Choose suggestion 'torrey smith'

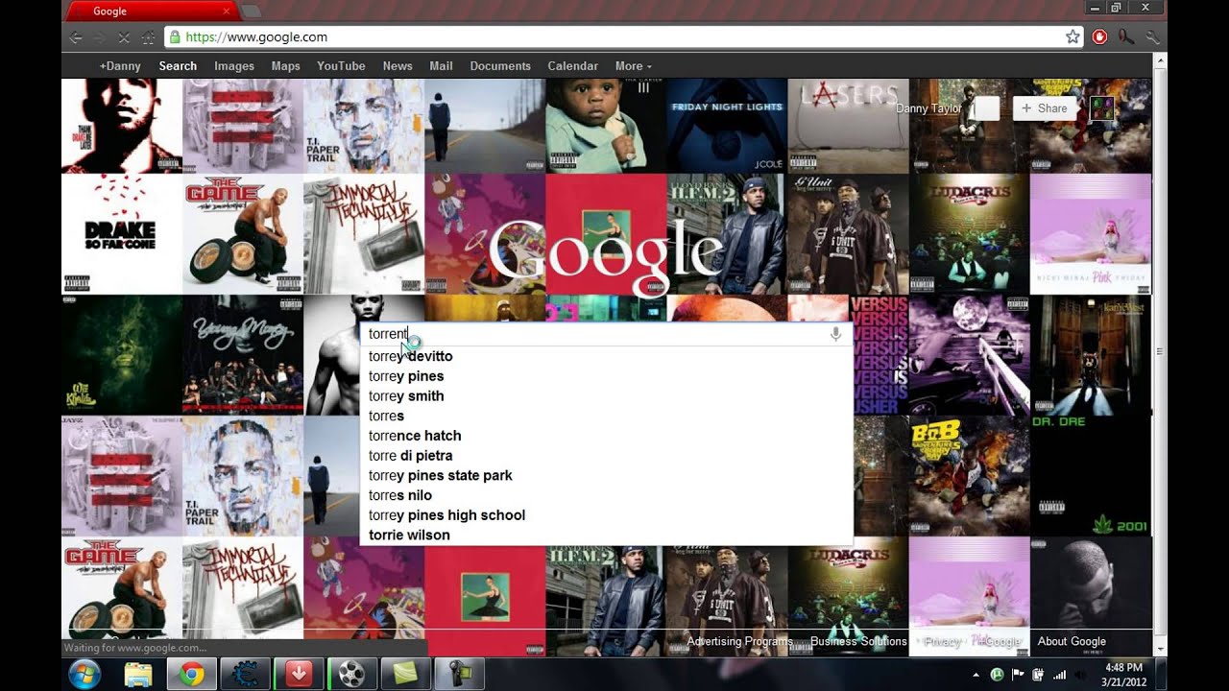(606, 395)
